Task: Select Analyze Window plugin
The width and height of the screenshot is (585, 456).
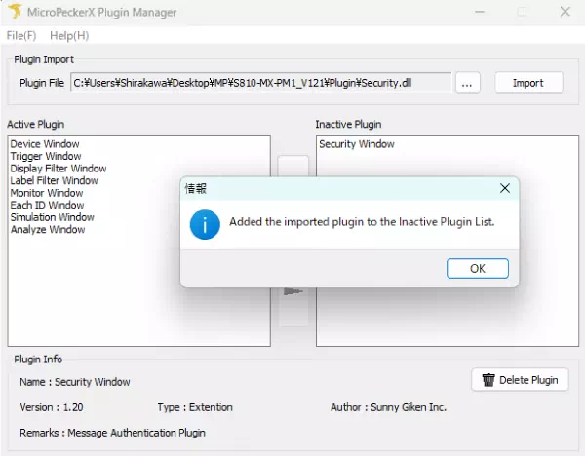Action: pos(47,230)
